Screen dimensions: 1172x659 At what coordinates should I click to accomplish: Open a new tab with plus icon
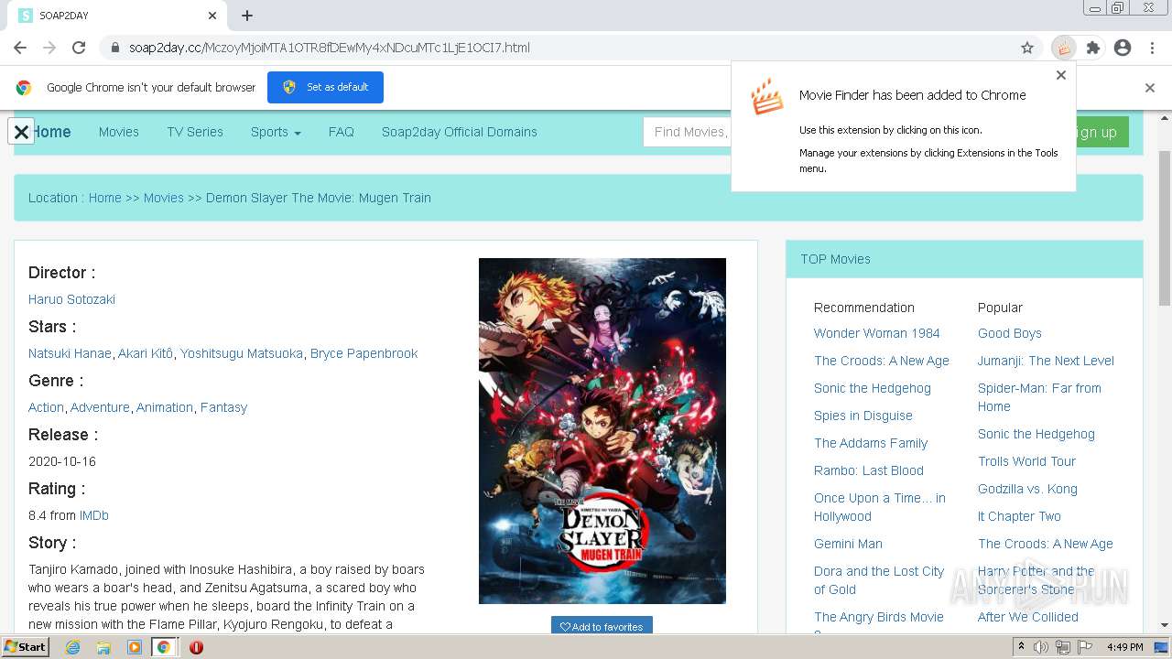[247, 16]
